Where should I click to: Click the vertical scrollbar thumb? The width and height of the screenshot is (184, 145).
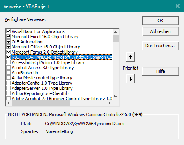(x=116, y=39)
